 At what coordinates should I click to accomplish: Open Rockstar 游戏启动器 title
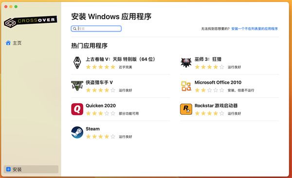point(216,106)
